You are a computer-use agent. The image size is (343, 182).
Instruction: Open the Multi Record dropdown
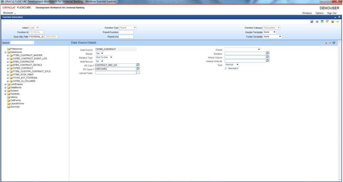[99, 61]
